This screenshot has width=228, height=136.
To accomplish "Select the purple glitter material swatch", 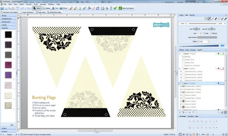I will click(x=8, y=75).
